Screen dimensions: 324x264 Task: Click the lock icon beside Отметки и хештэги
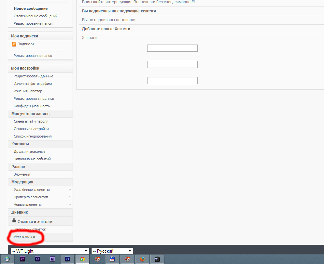[x=14, y=220]
